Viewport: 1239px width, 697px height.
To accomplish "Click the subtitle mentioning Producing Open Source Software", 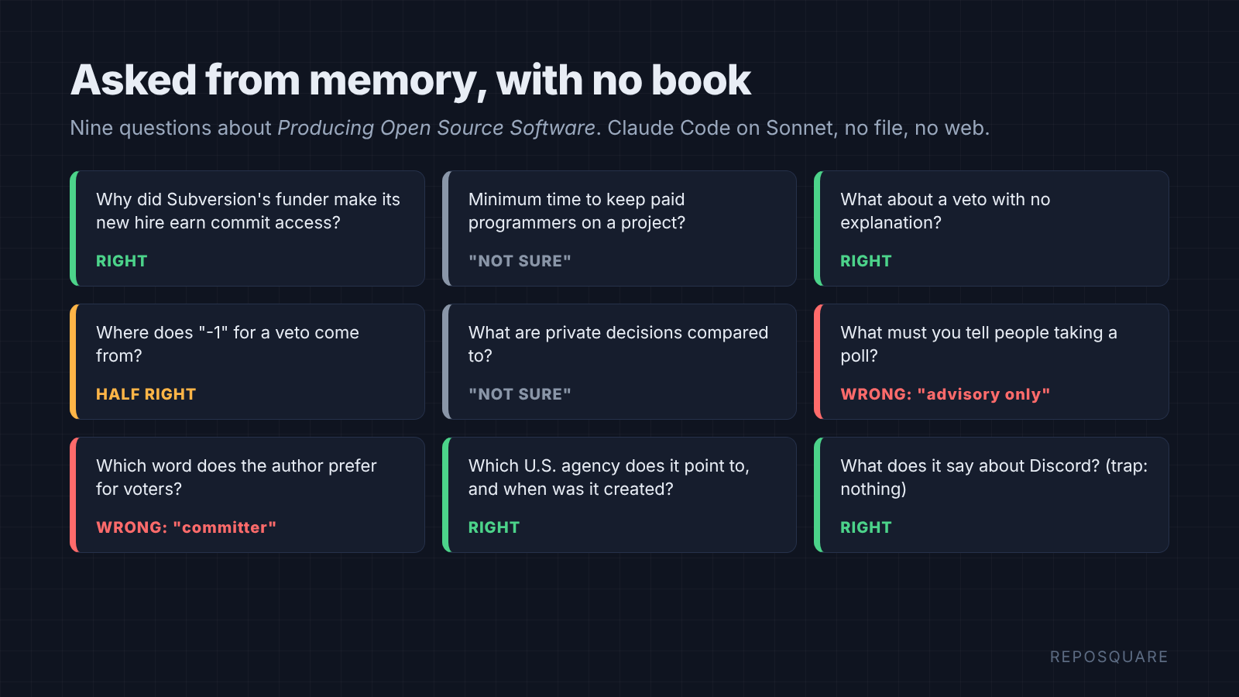I will click(530, 128).
